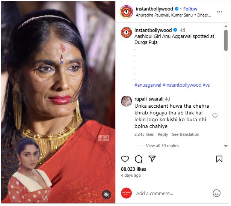Reply to rupali_swarali's comment
Viewport: 231px width, 206px height.
[163, 134]
